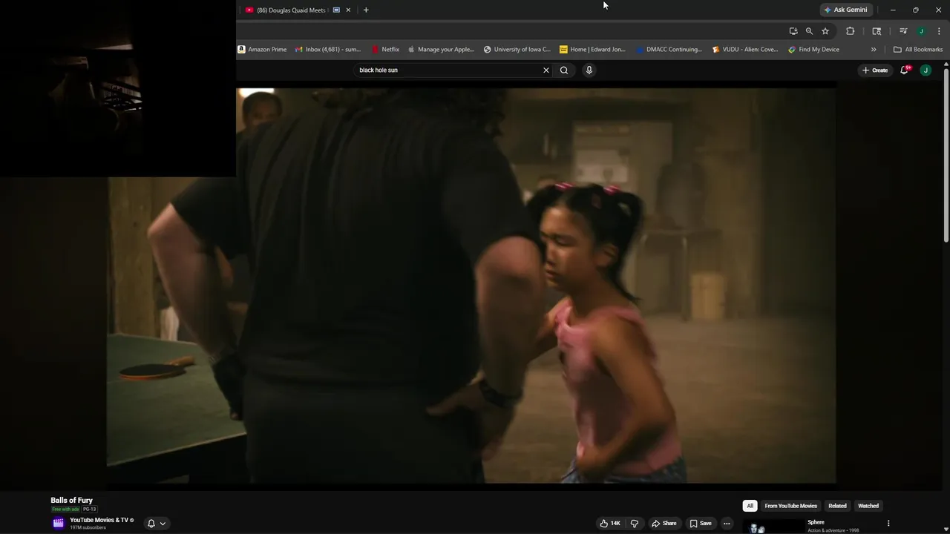Show hidden bookmarks with chevron

pyautogui.click(x=874, y=50)
